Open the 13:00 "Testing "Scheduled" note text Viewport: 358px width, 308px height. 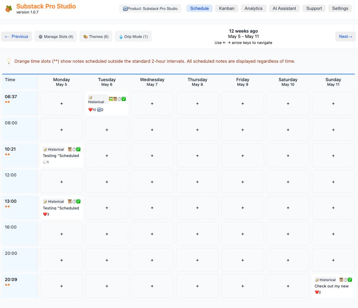click(61, 208)
